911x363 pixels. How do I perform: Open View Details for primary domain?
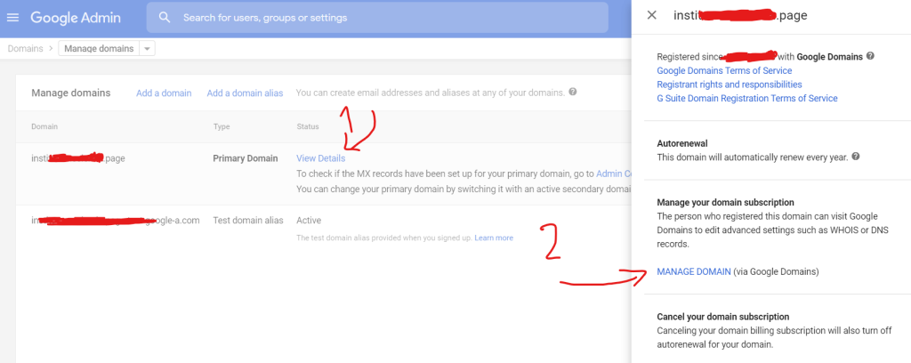(320, 158)
